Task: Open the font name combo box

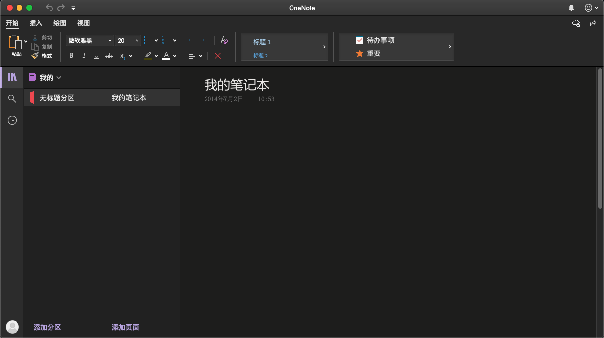Action: click(89, 41)
